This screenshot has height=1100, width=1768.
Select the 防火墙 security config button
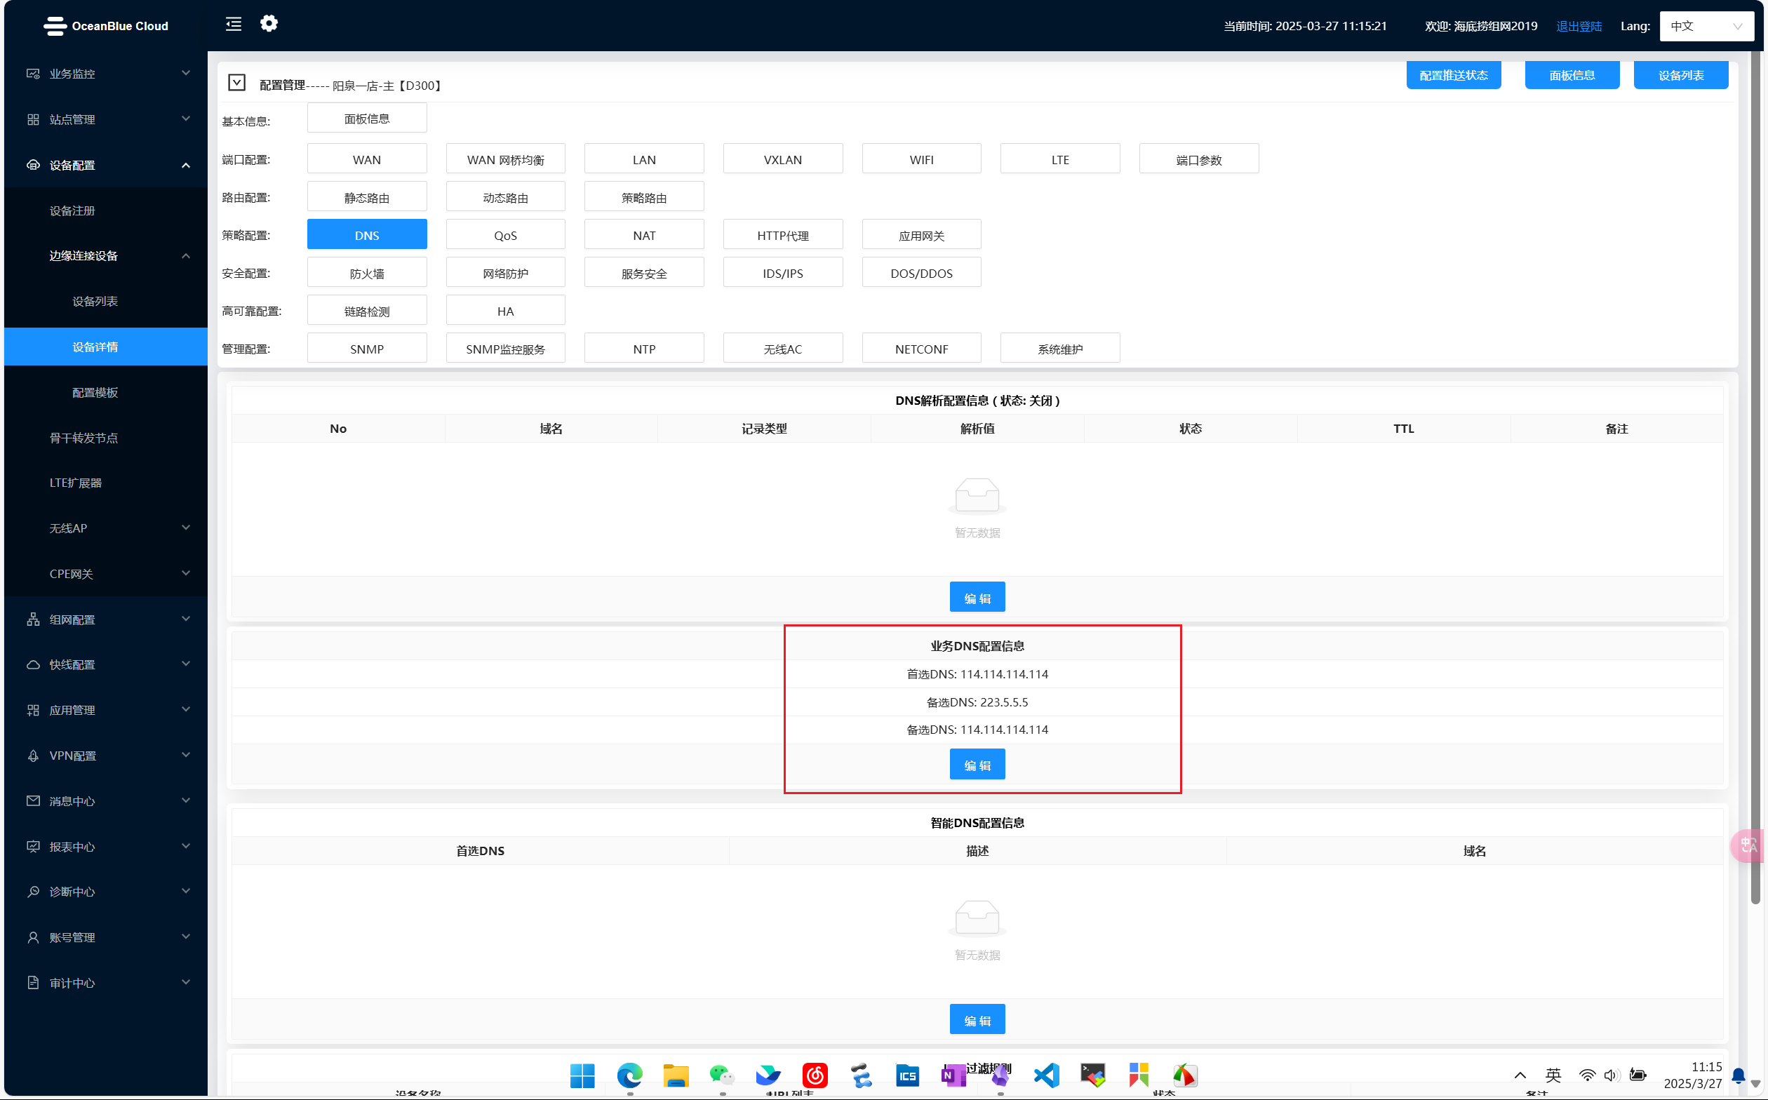point(367,273)
